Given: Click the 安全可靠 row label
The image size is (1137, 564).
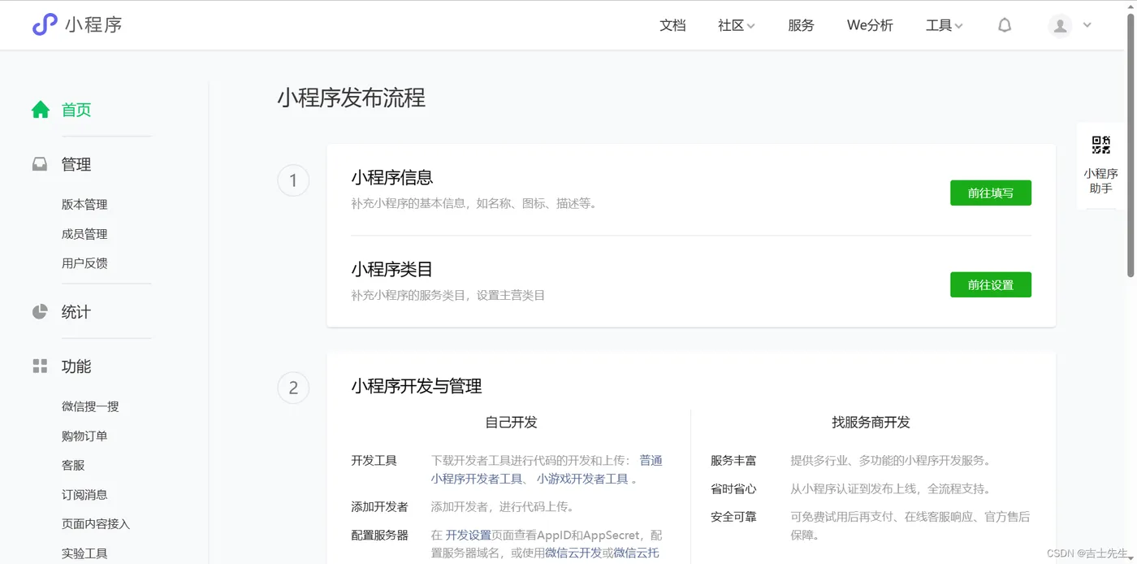Looking at the screenshot, I should 733,516.
